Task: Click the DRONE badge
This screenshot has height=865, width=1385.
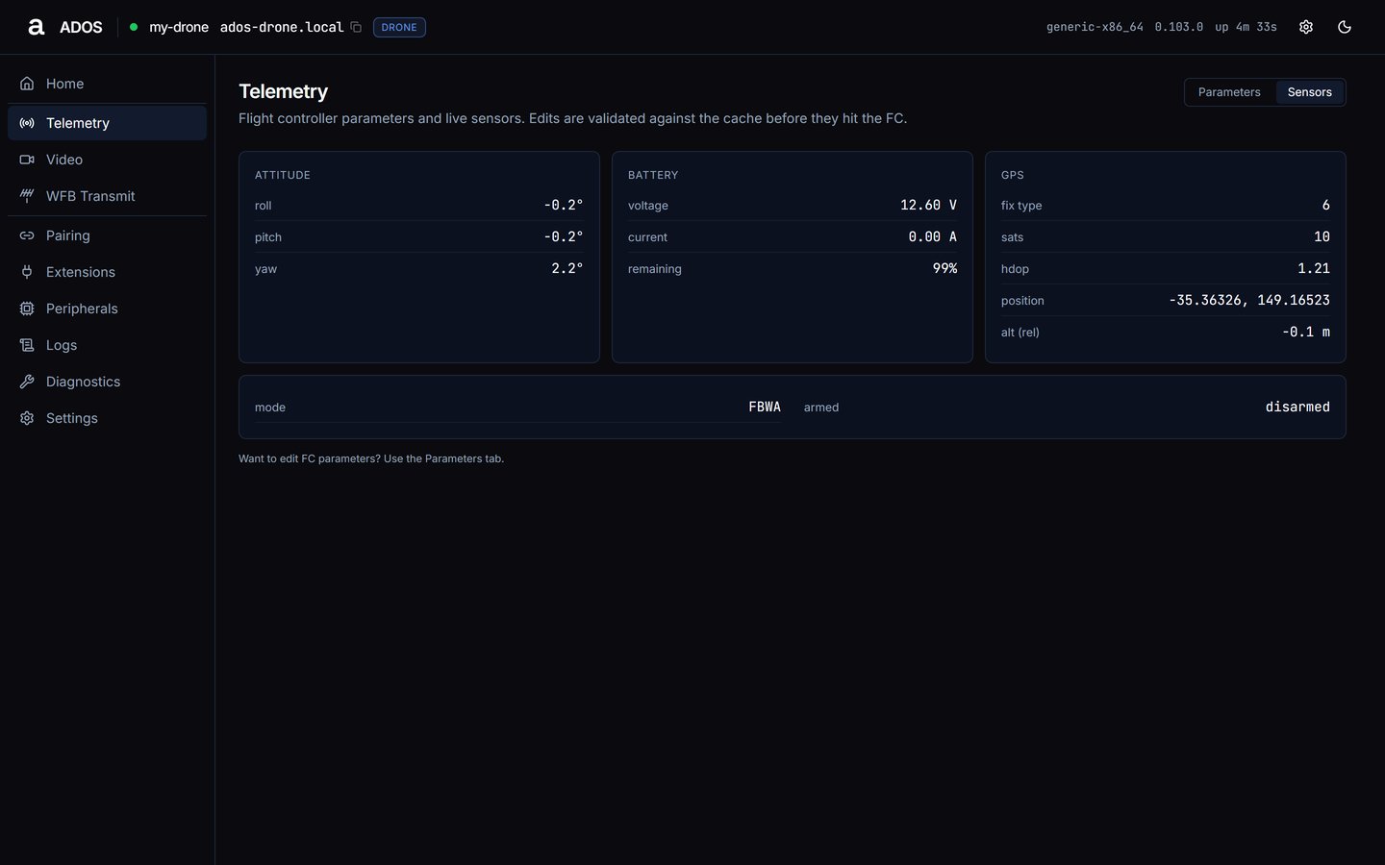Action: pyautogui.click(x=399, y=27)
